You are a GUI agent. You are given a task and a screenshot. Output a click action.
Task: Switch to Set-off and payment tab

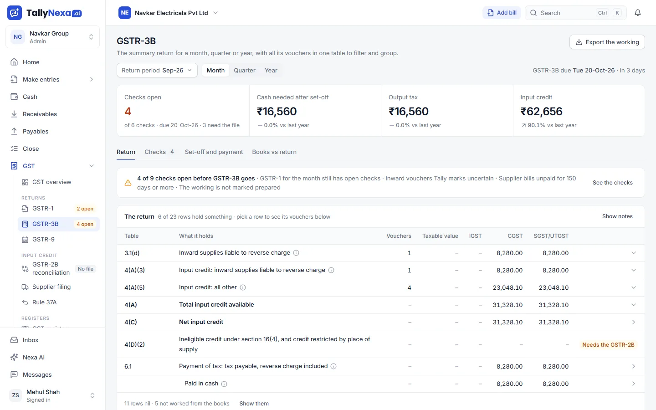click(214, 152)
